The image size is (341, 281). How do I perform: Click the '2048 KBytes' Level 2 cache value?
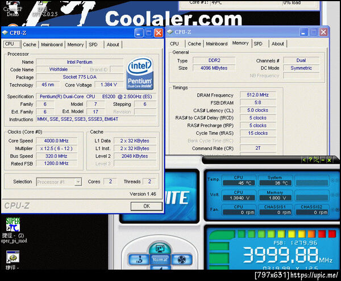pos(135,156)
